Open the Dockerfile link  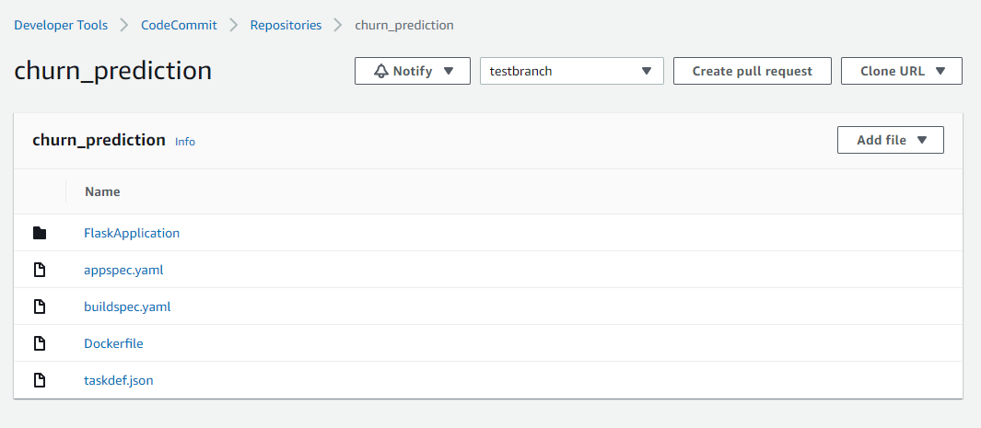[x=114, y=343]
